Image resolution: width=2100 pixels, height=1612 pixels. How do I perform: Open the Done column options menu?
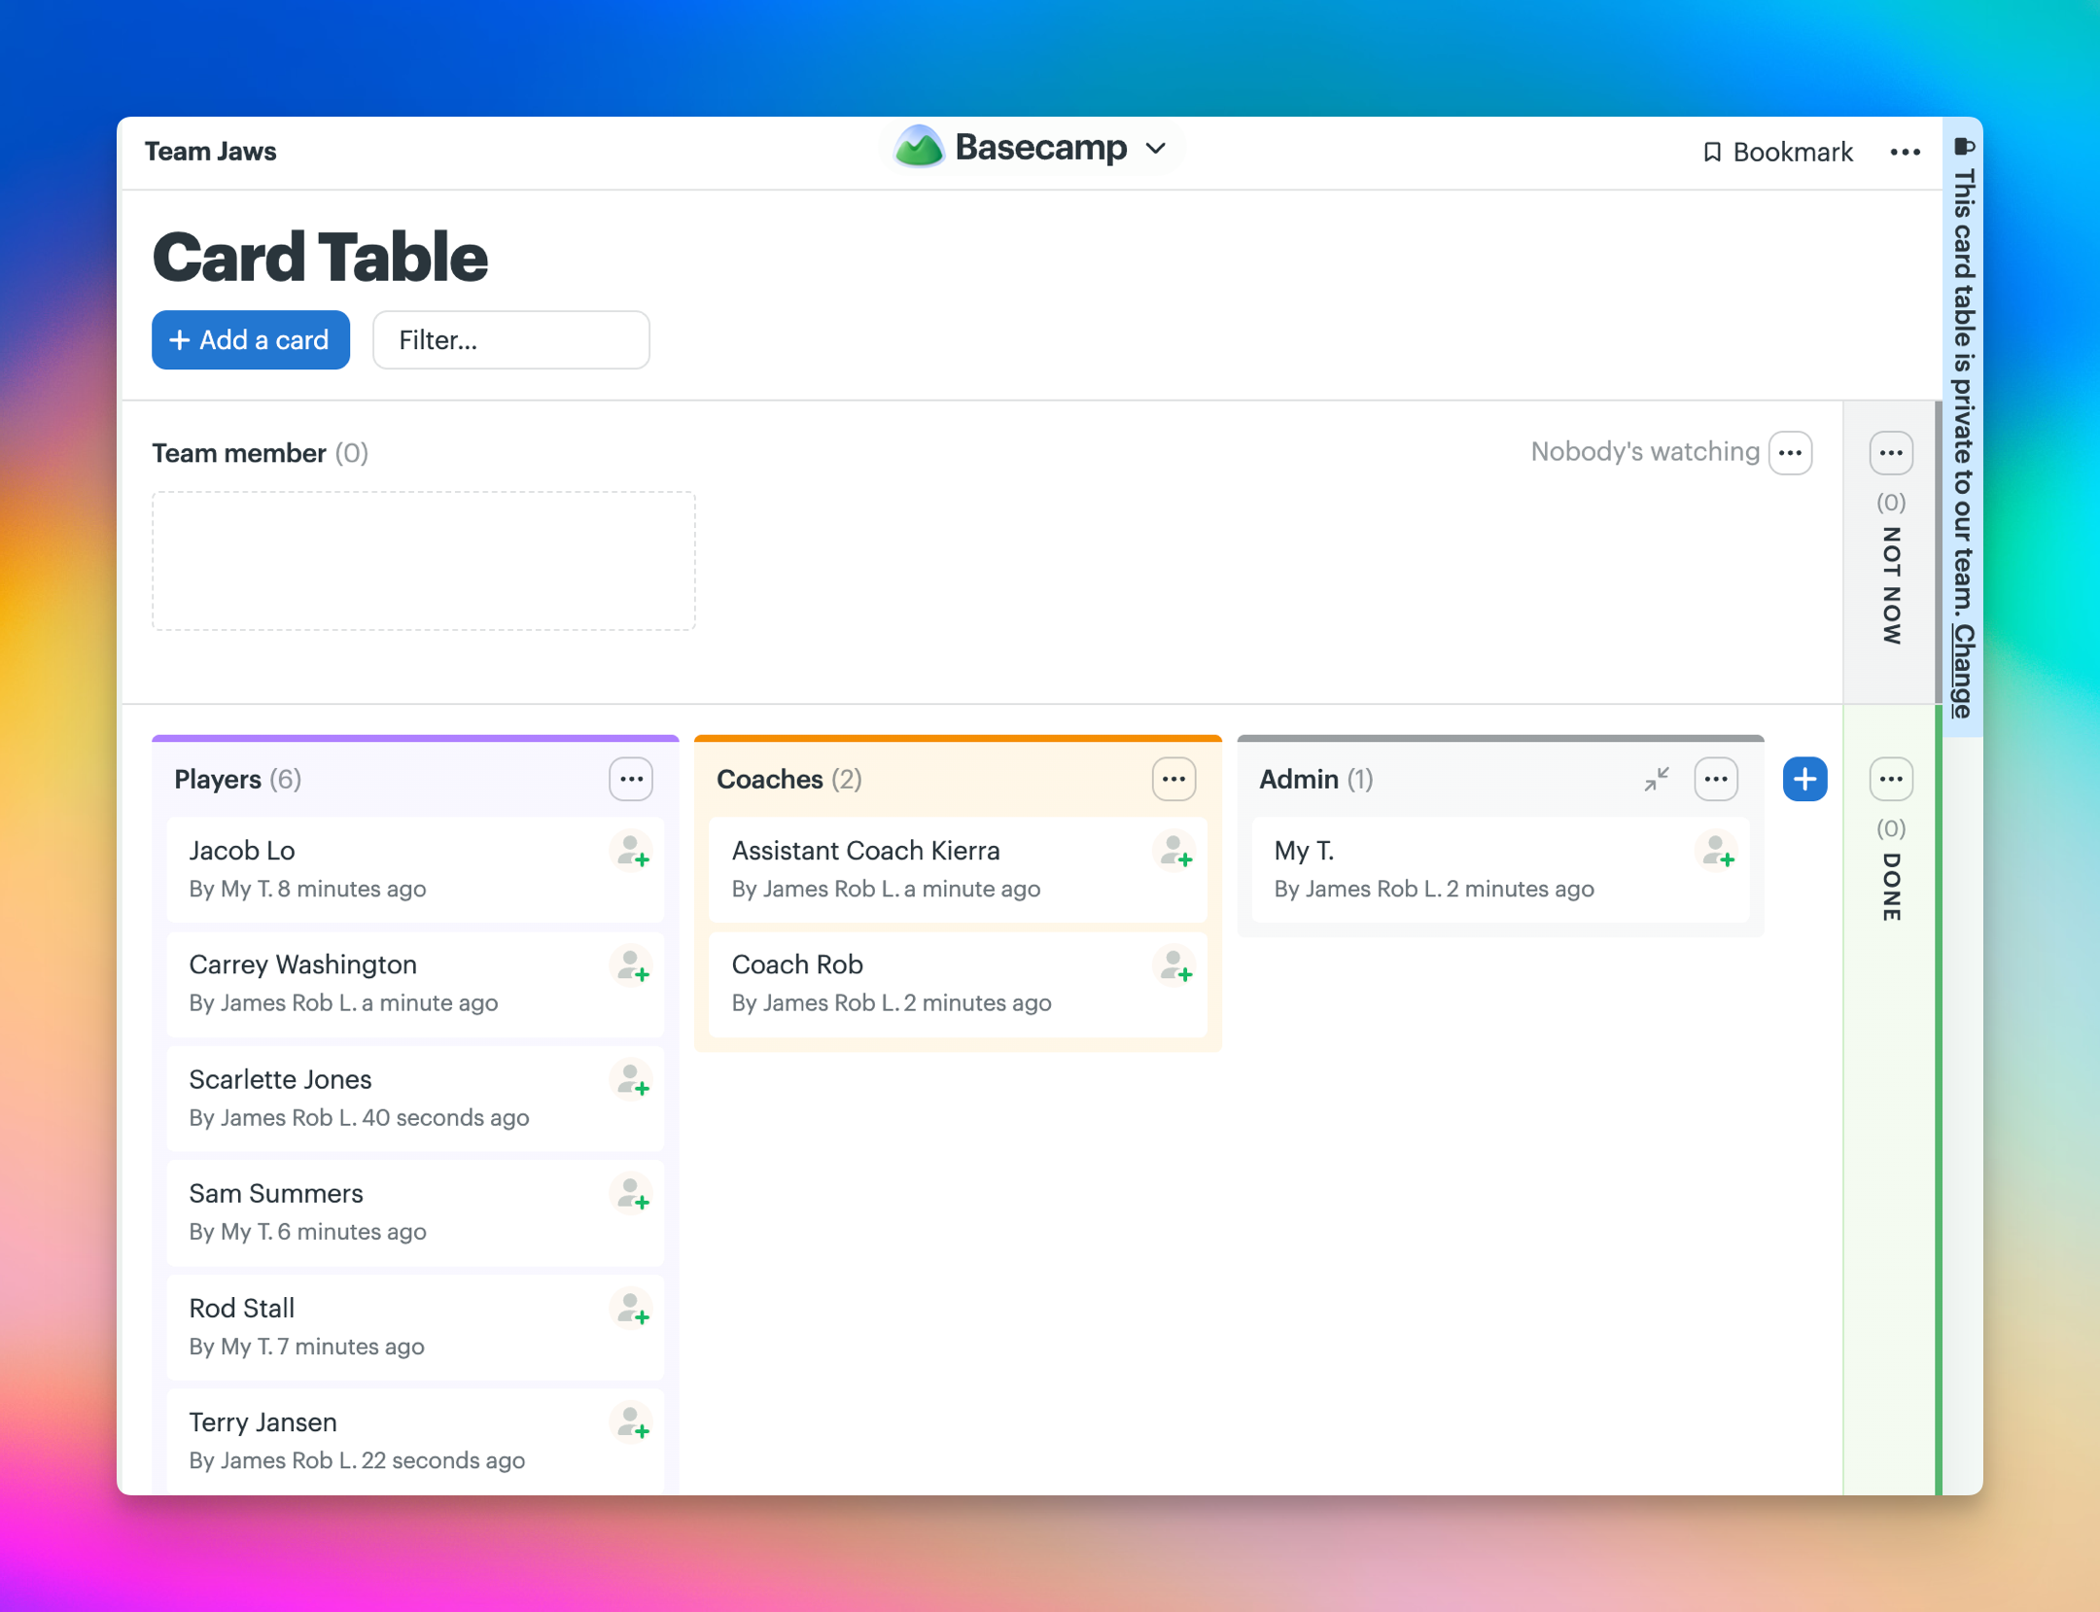[1891, 779]
